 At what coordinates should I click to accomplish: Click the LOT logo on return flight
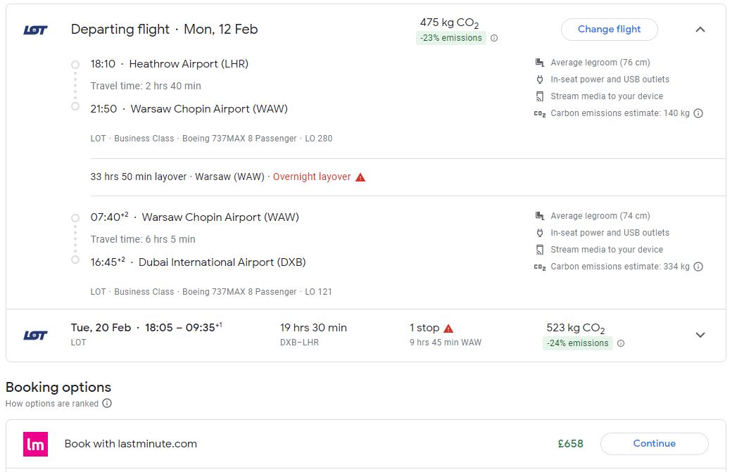point(36,336)
